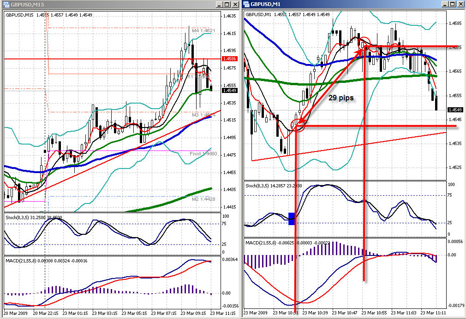The height and width of the screenshot is (319, 466).
Task: Click the 1.4415 price axis value
Action: (x=229, y=207)
